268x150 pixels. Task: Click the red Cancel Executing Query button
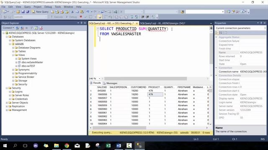click(x=81, y=17)
